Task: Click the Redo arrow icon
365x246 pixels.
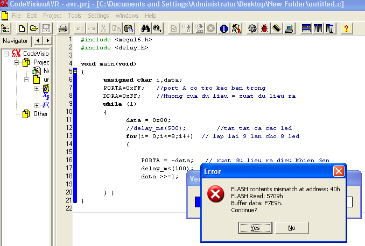Action: click(92, 28)
